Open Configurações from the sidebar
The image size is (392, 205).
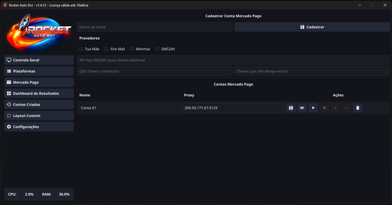pos(39,127)
